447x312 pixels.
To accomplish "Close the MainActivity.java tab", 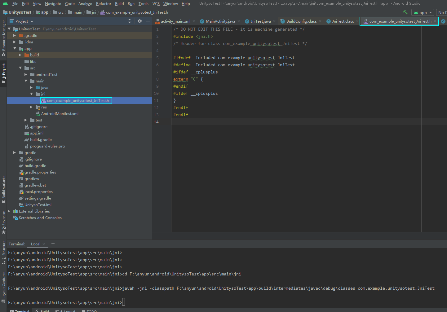I will click(239, 21).
